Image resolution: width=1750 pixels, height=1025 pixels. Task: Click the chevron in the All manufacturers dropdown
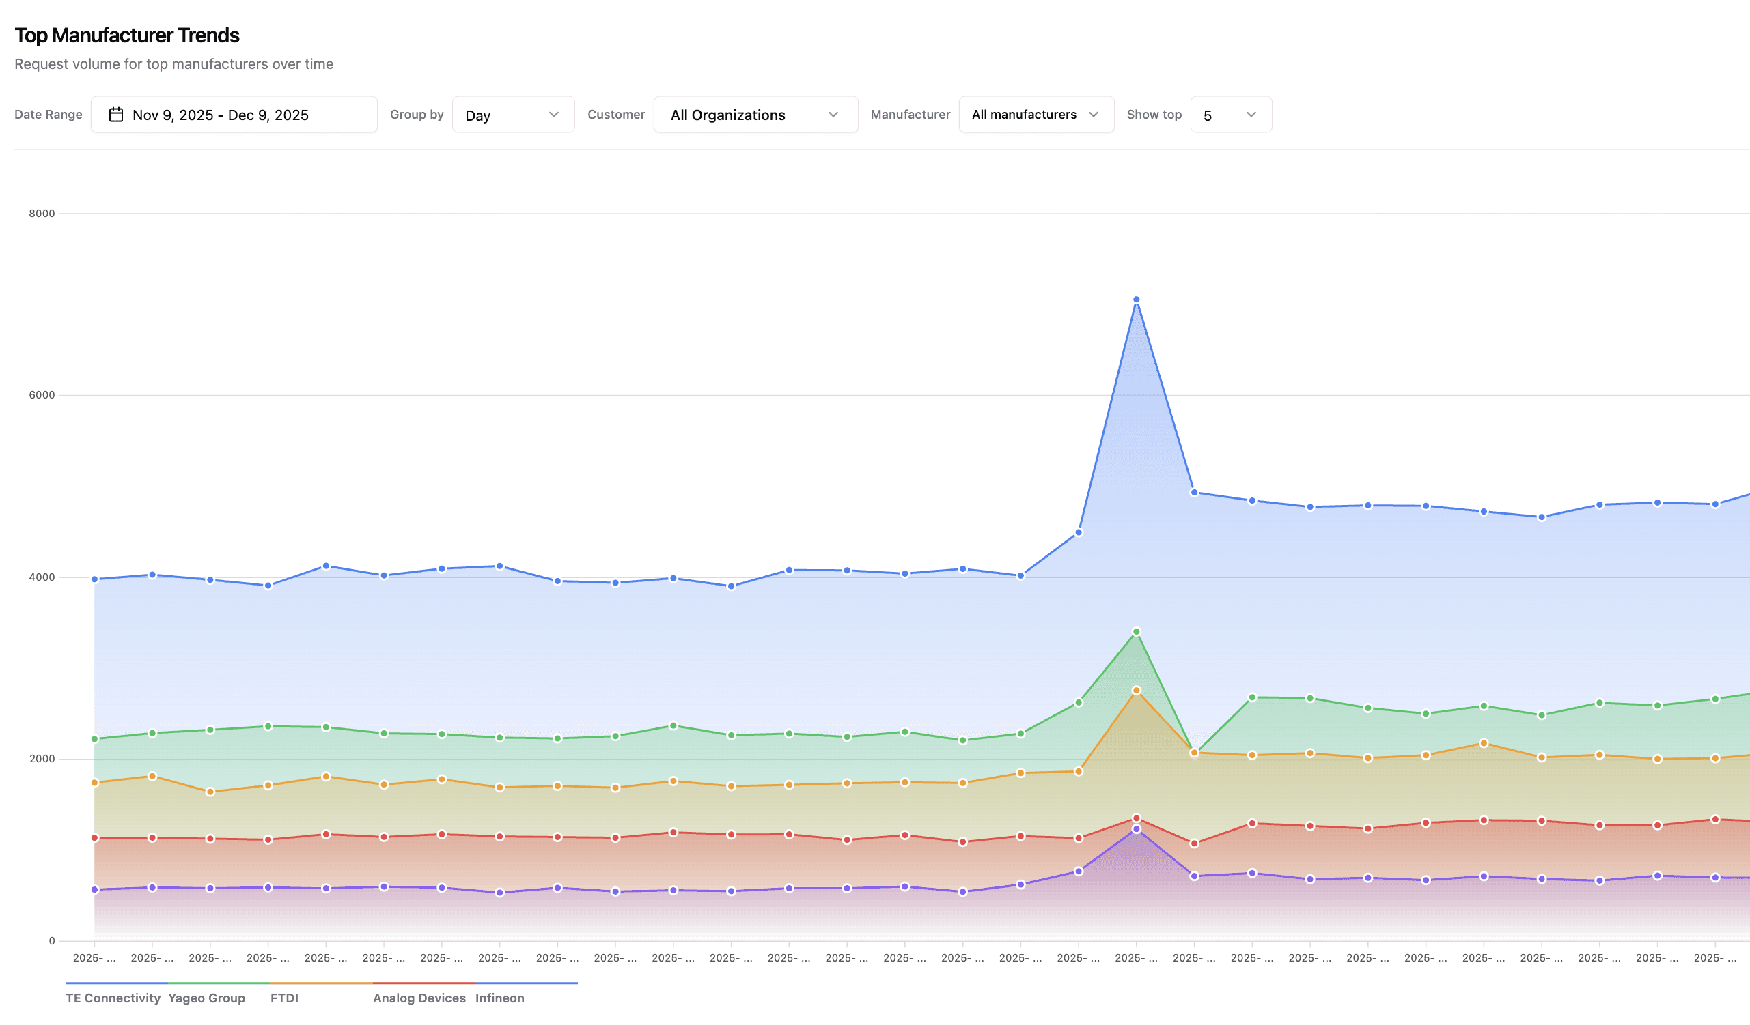pos(1093,115)
